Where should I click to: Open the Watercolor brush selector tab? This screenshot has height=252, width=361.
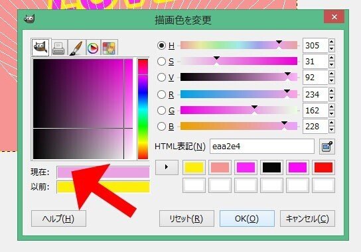click(76, 48)
